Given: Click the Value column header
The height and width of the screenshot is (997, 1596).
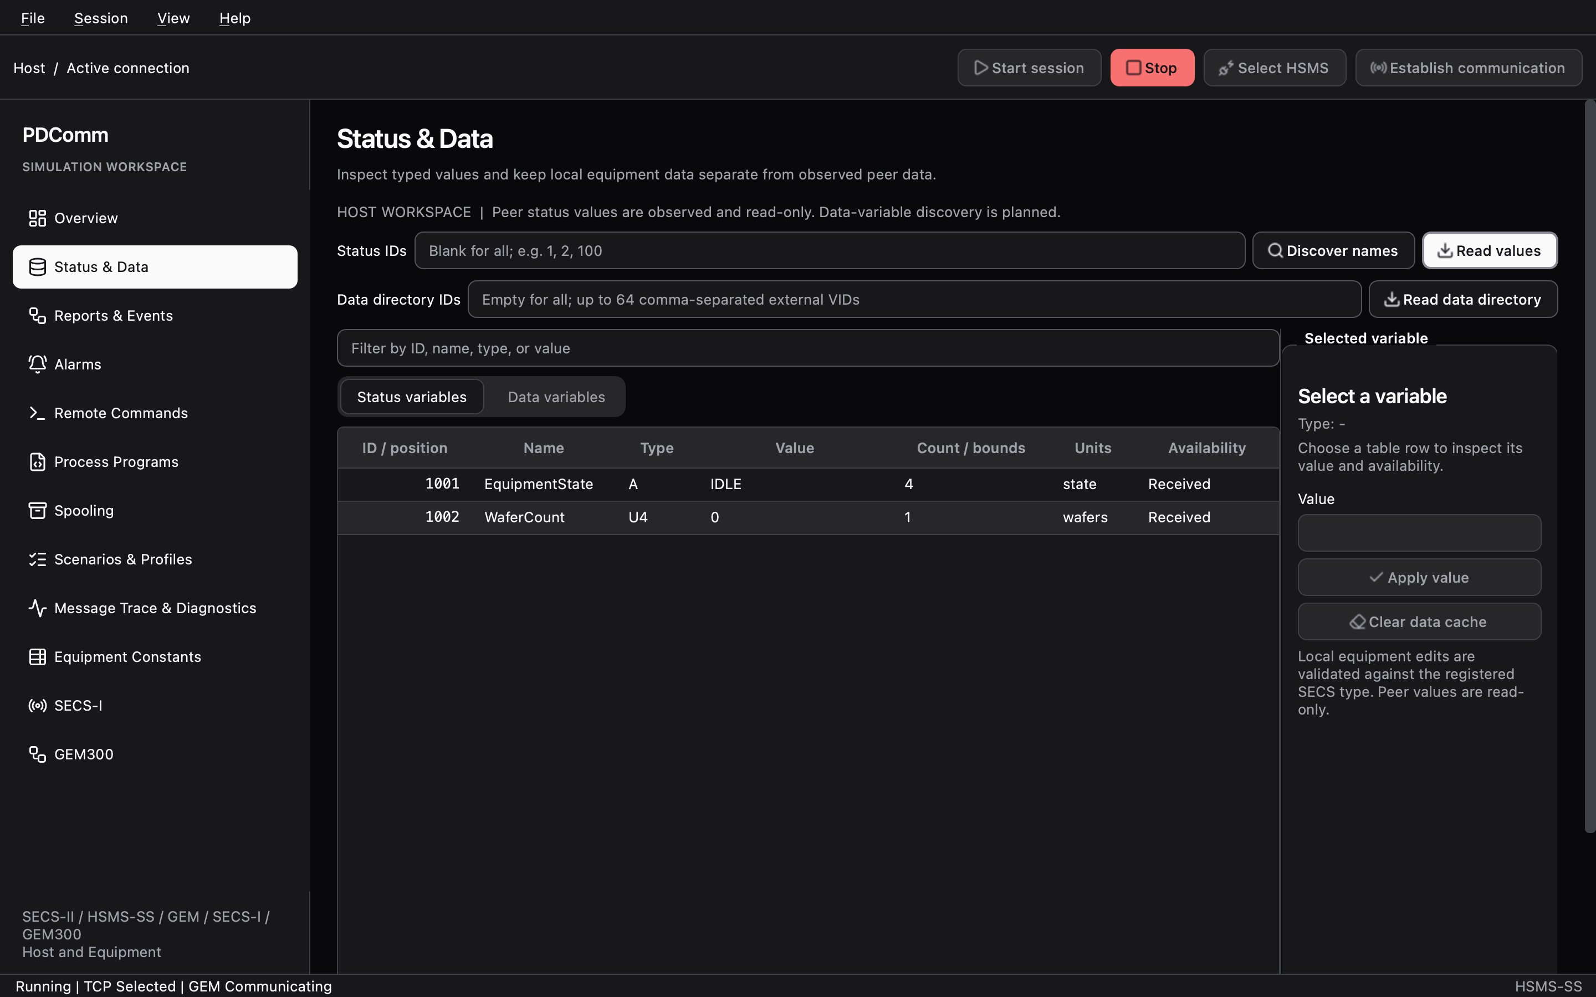Looking at the screenshot, I should pos(795,449).
